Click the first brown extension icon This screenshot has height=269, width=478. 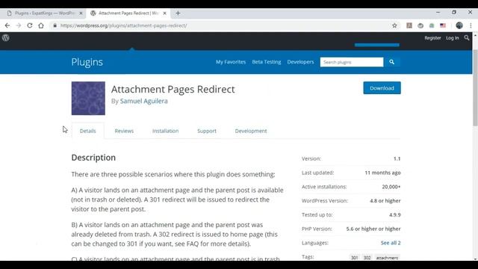409,25
